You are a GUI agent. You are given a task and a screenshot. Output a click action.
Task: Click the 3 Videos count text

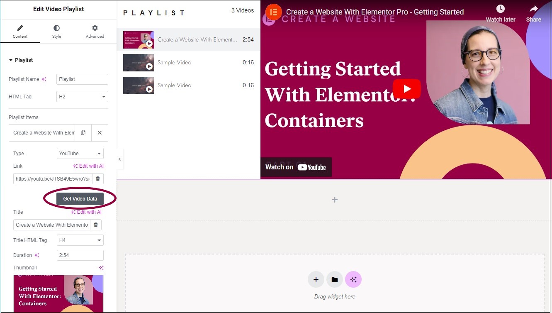click(x=243, y=11)
